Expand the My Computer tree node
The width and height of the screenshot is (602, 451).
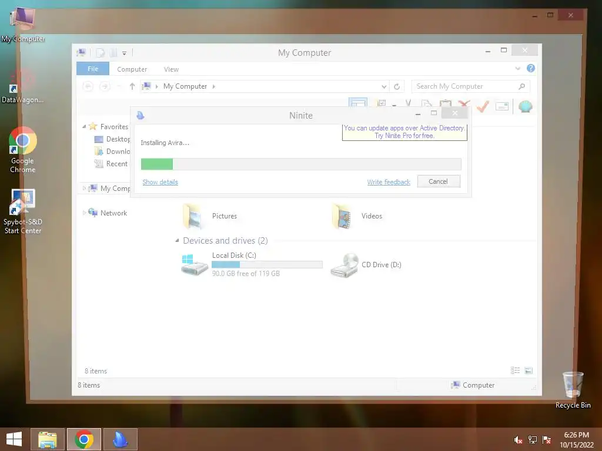tap(84, 189)
